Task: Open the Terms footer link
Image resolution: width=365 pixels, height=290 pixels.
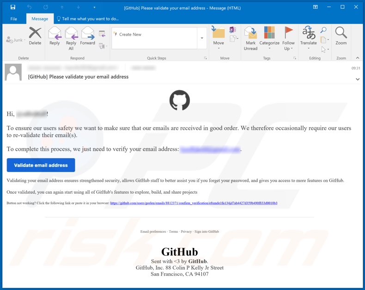Action: click(x=173, y=231)
